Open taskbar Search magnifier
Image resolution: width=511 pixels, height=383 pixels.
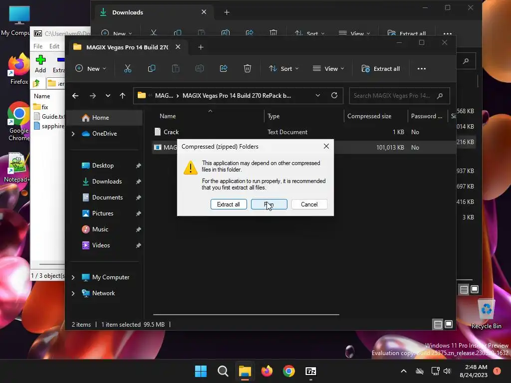point(223,371)
